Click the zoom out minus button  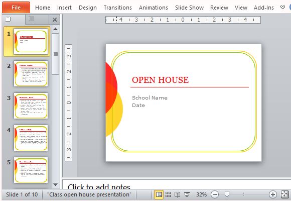tap(215, 194)
